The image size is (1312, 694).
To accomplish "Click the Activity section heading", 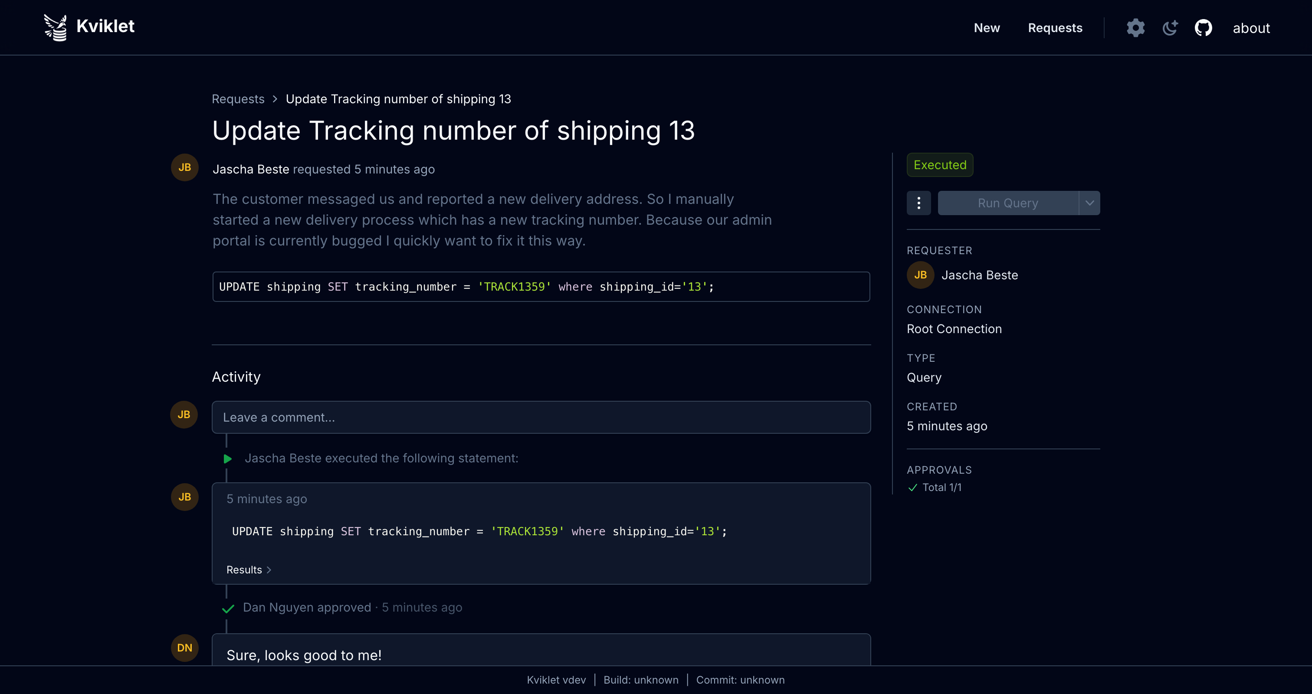I will click(x=236, y=377).
